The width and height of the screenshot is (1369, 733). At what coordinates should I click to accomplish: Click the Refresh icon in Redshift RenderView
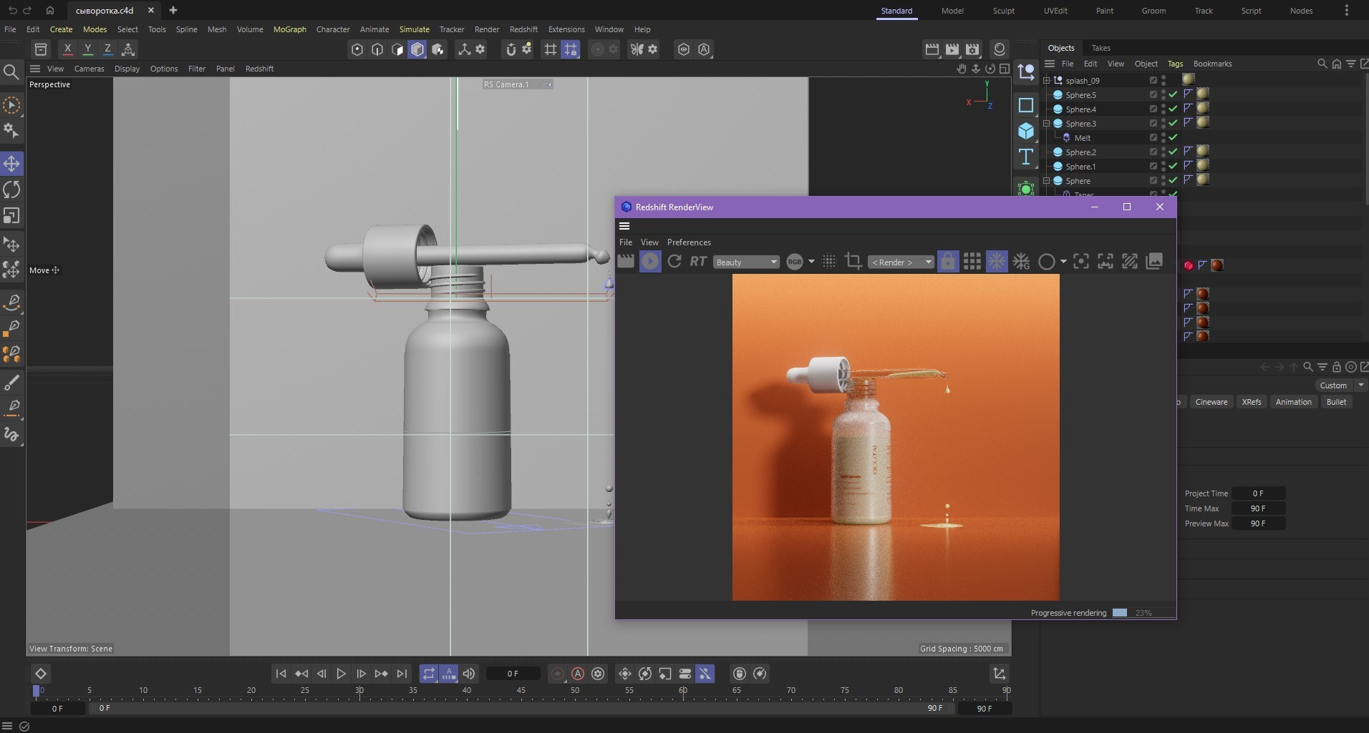[x=674, y=262]
